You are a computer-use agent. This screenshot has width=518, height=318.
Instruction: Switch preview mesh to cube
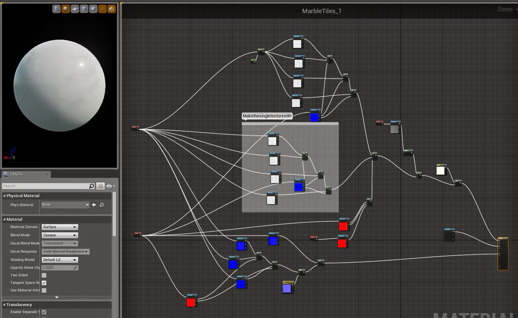point(84,9)
